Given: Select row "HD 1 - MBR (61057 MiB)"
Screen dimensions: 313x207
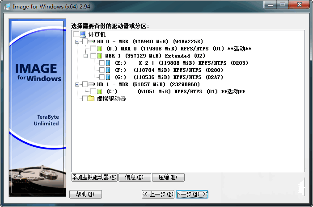Looking at the screenshot, I should coord(148,84).
